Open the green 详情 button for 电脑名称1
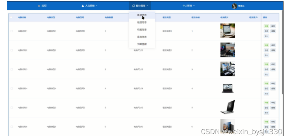 [266, 26]
